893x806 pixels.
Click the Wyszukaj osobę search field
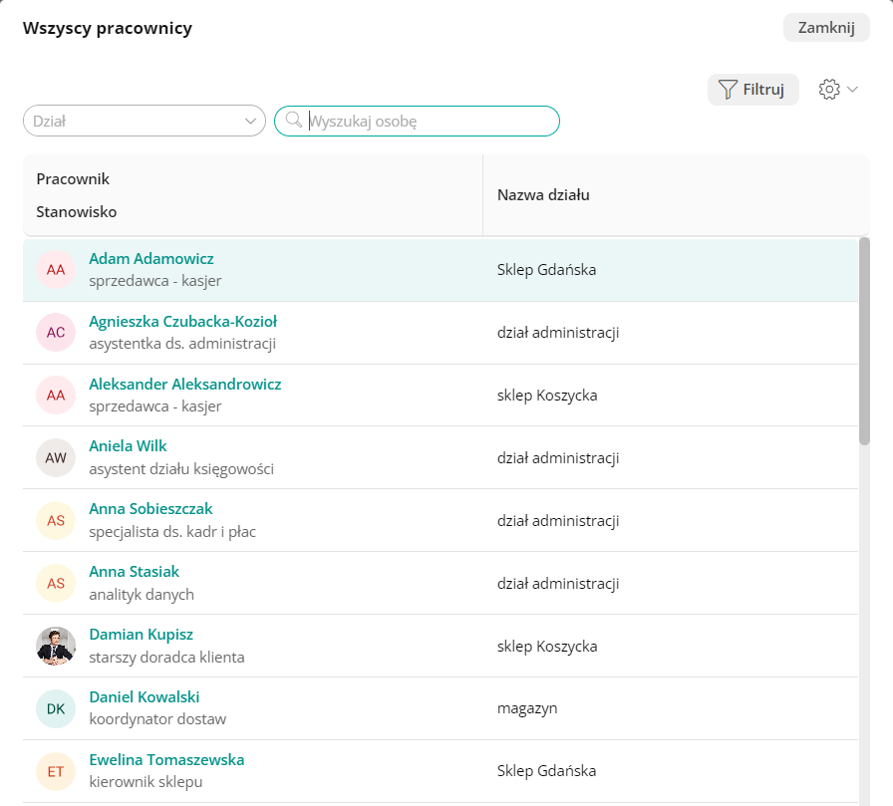[x=429, y=121]
